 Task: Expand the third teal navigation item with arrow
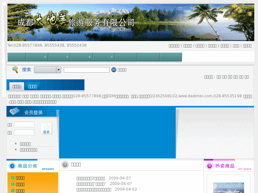(x=59, y=57)
